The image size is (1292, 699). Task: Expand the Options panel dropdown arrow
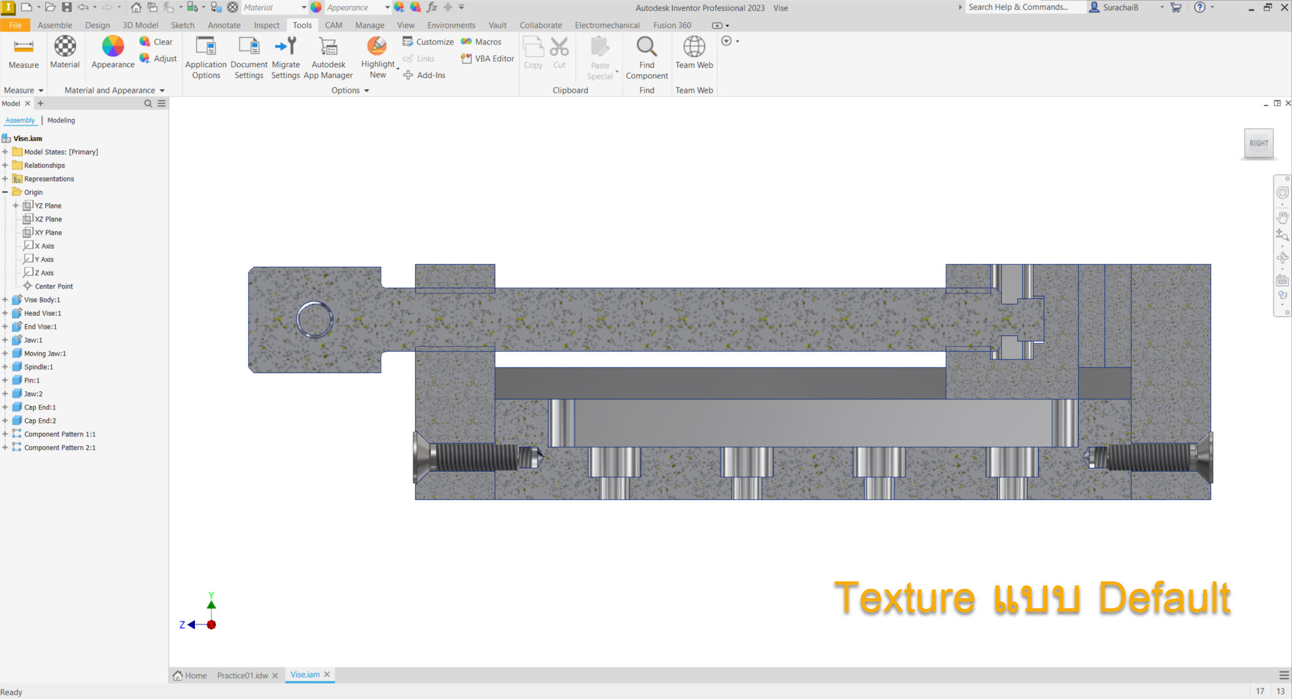[367, 91]
